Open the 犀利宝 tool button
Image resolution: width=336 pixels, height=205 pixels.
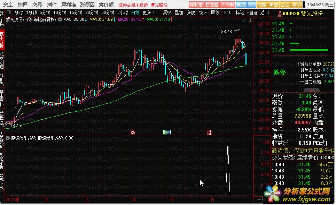click(196, 5)
